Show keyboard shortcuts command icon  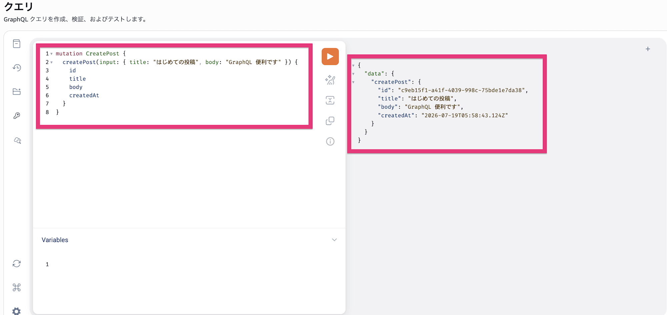(x=17, y=287)
